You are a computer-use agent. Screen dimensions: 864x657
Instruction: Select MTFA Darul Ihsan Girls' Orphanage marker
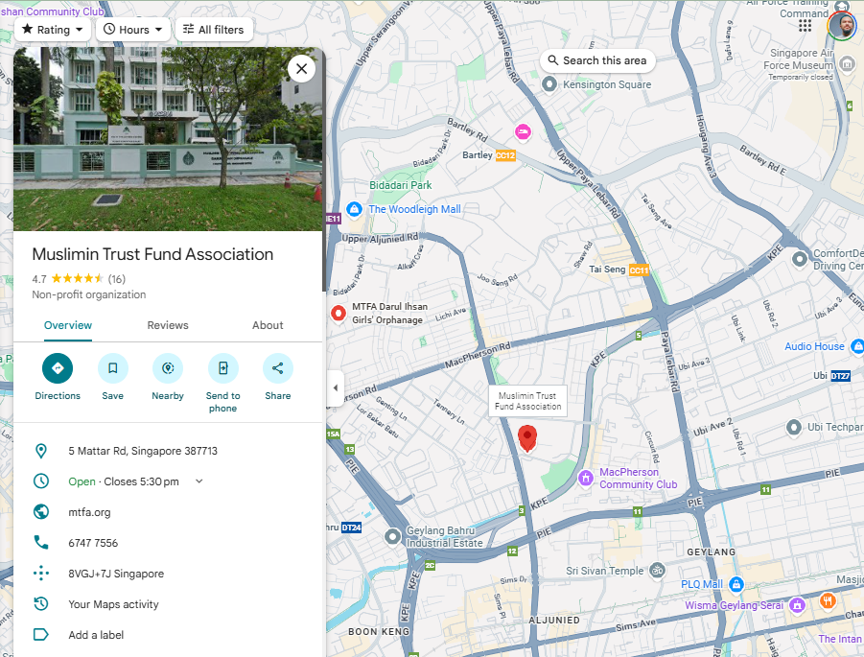point(338,313)
